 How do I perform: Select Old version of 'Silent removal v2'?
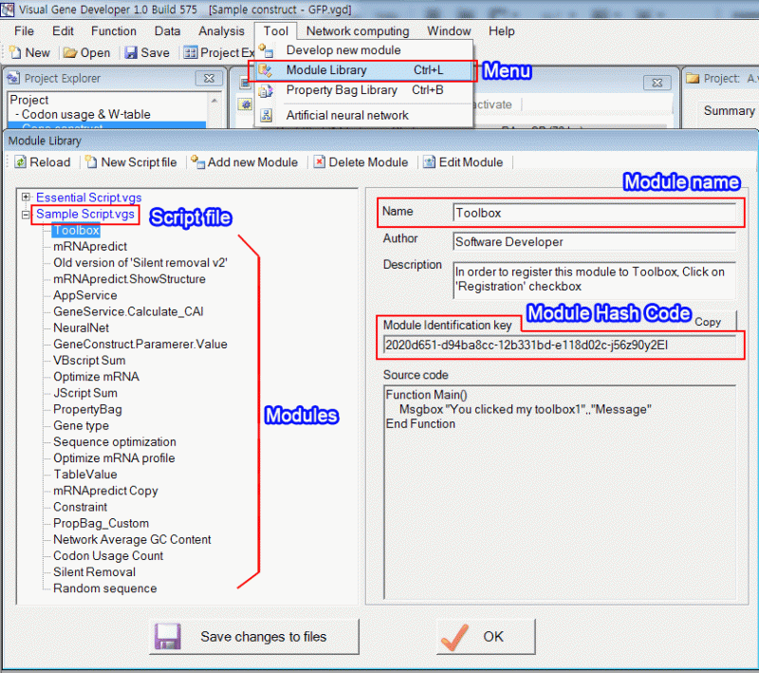140,263
